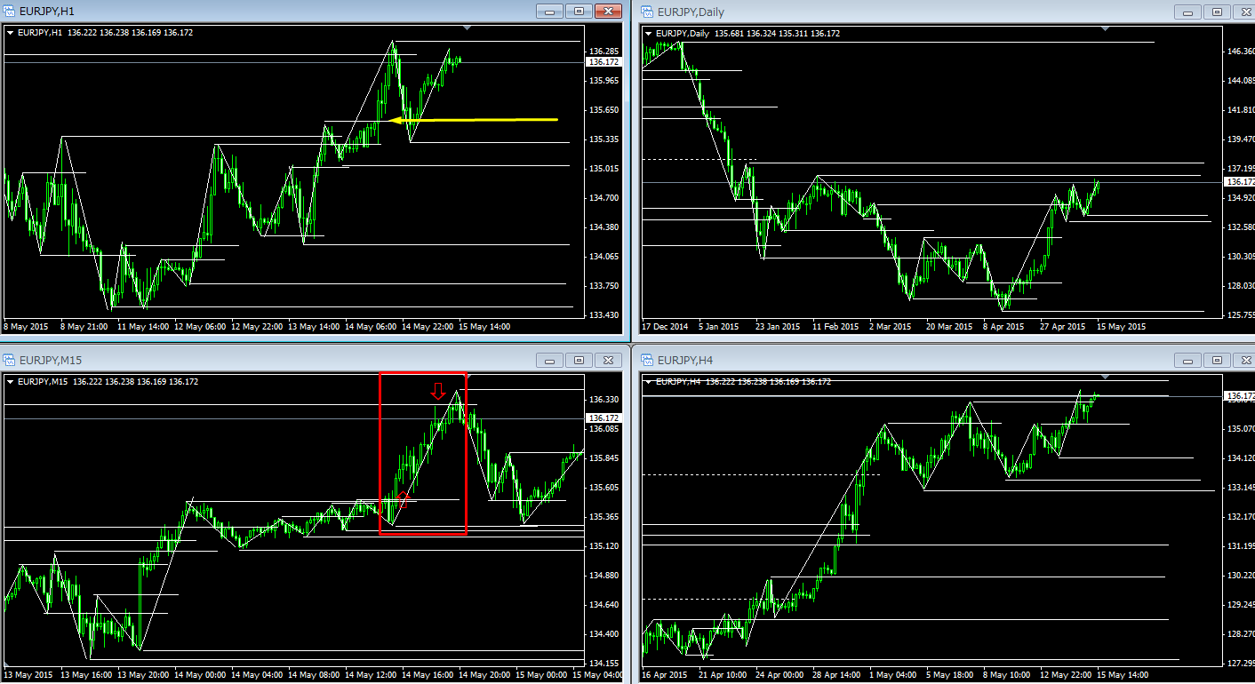Select the red up arrow on M15 chart

403,497
